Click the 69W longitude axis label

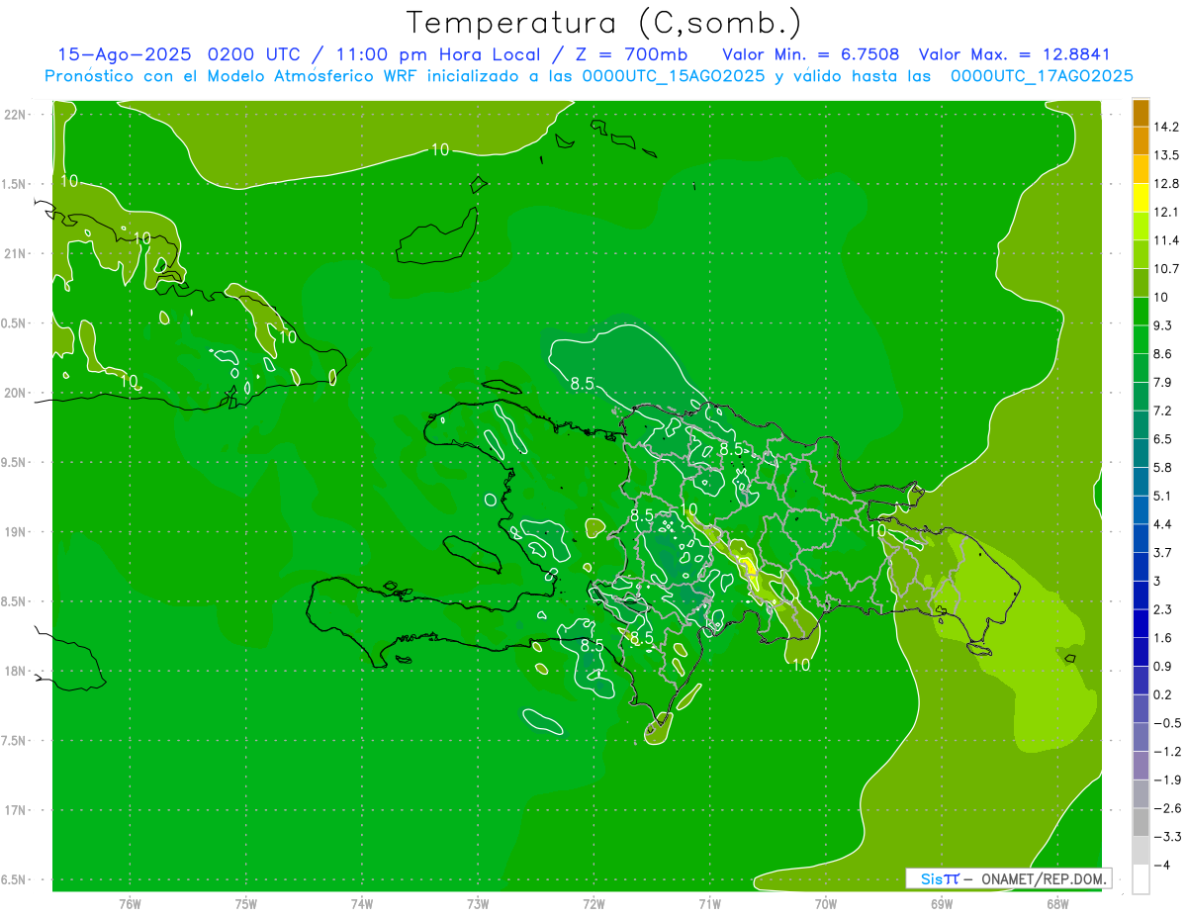[942, 903]
